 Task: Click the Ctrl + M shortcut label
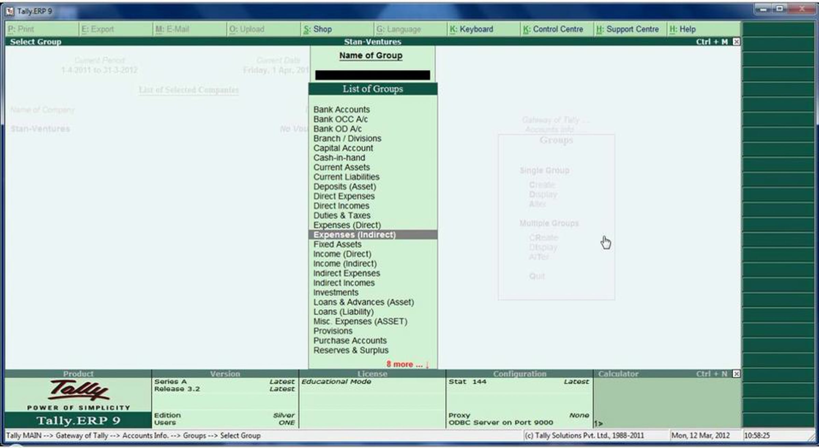(712, 42)
